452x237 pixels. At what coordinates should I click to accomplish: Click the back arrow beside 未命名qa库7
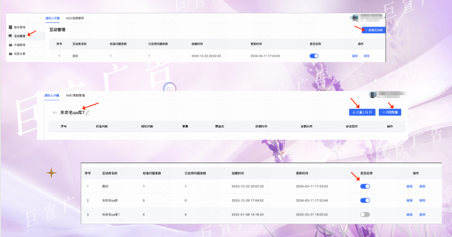click(x=55, y=113)
